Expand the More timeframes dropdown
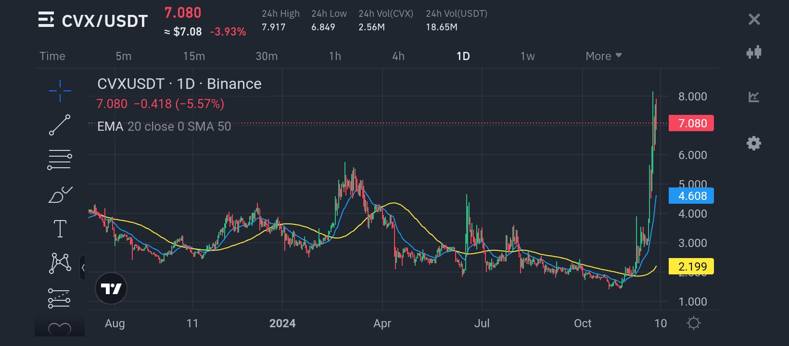Viewport: 789px width, 346px height. pyautogui.click(x=603, y=56)
